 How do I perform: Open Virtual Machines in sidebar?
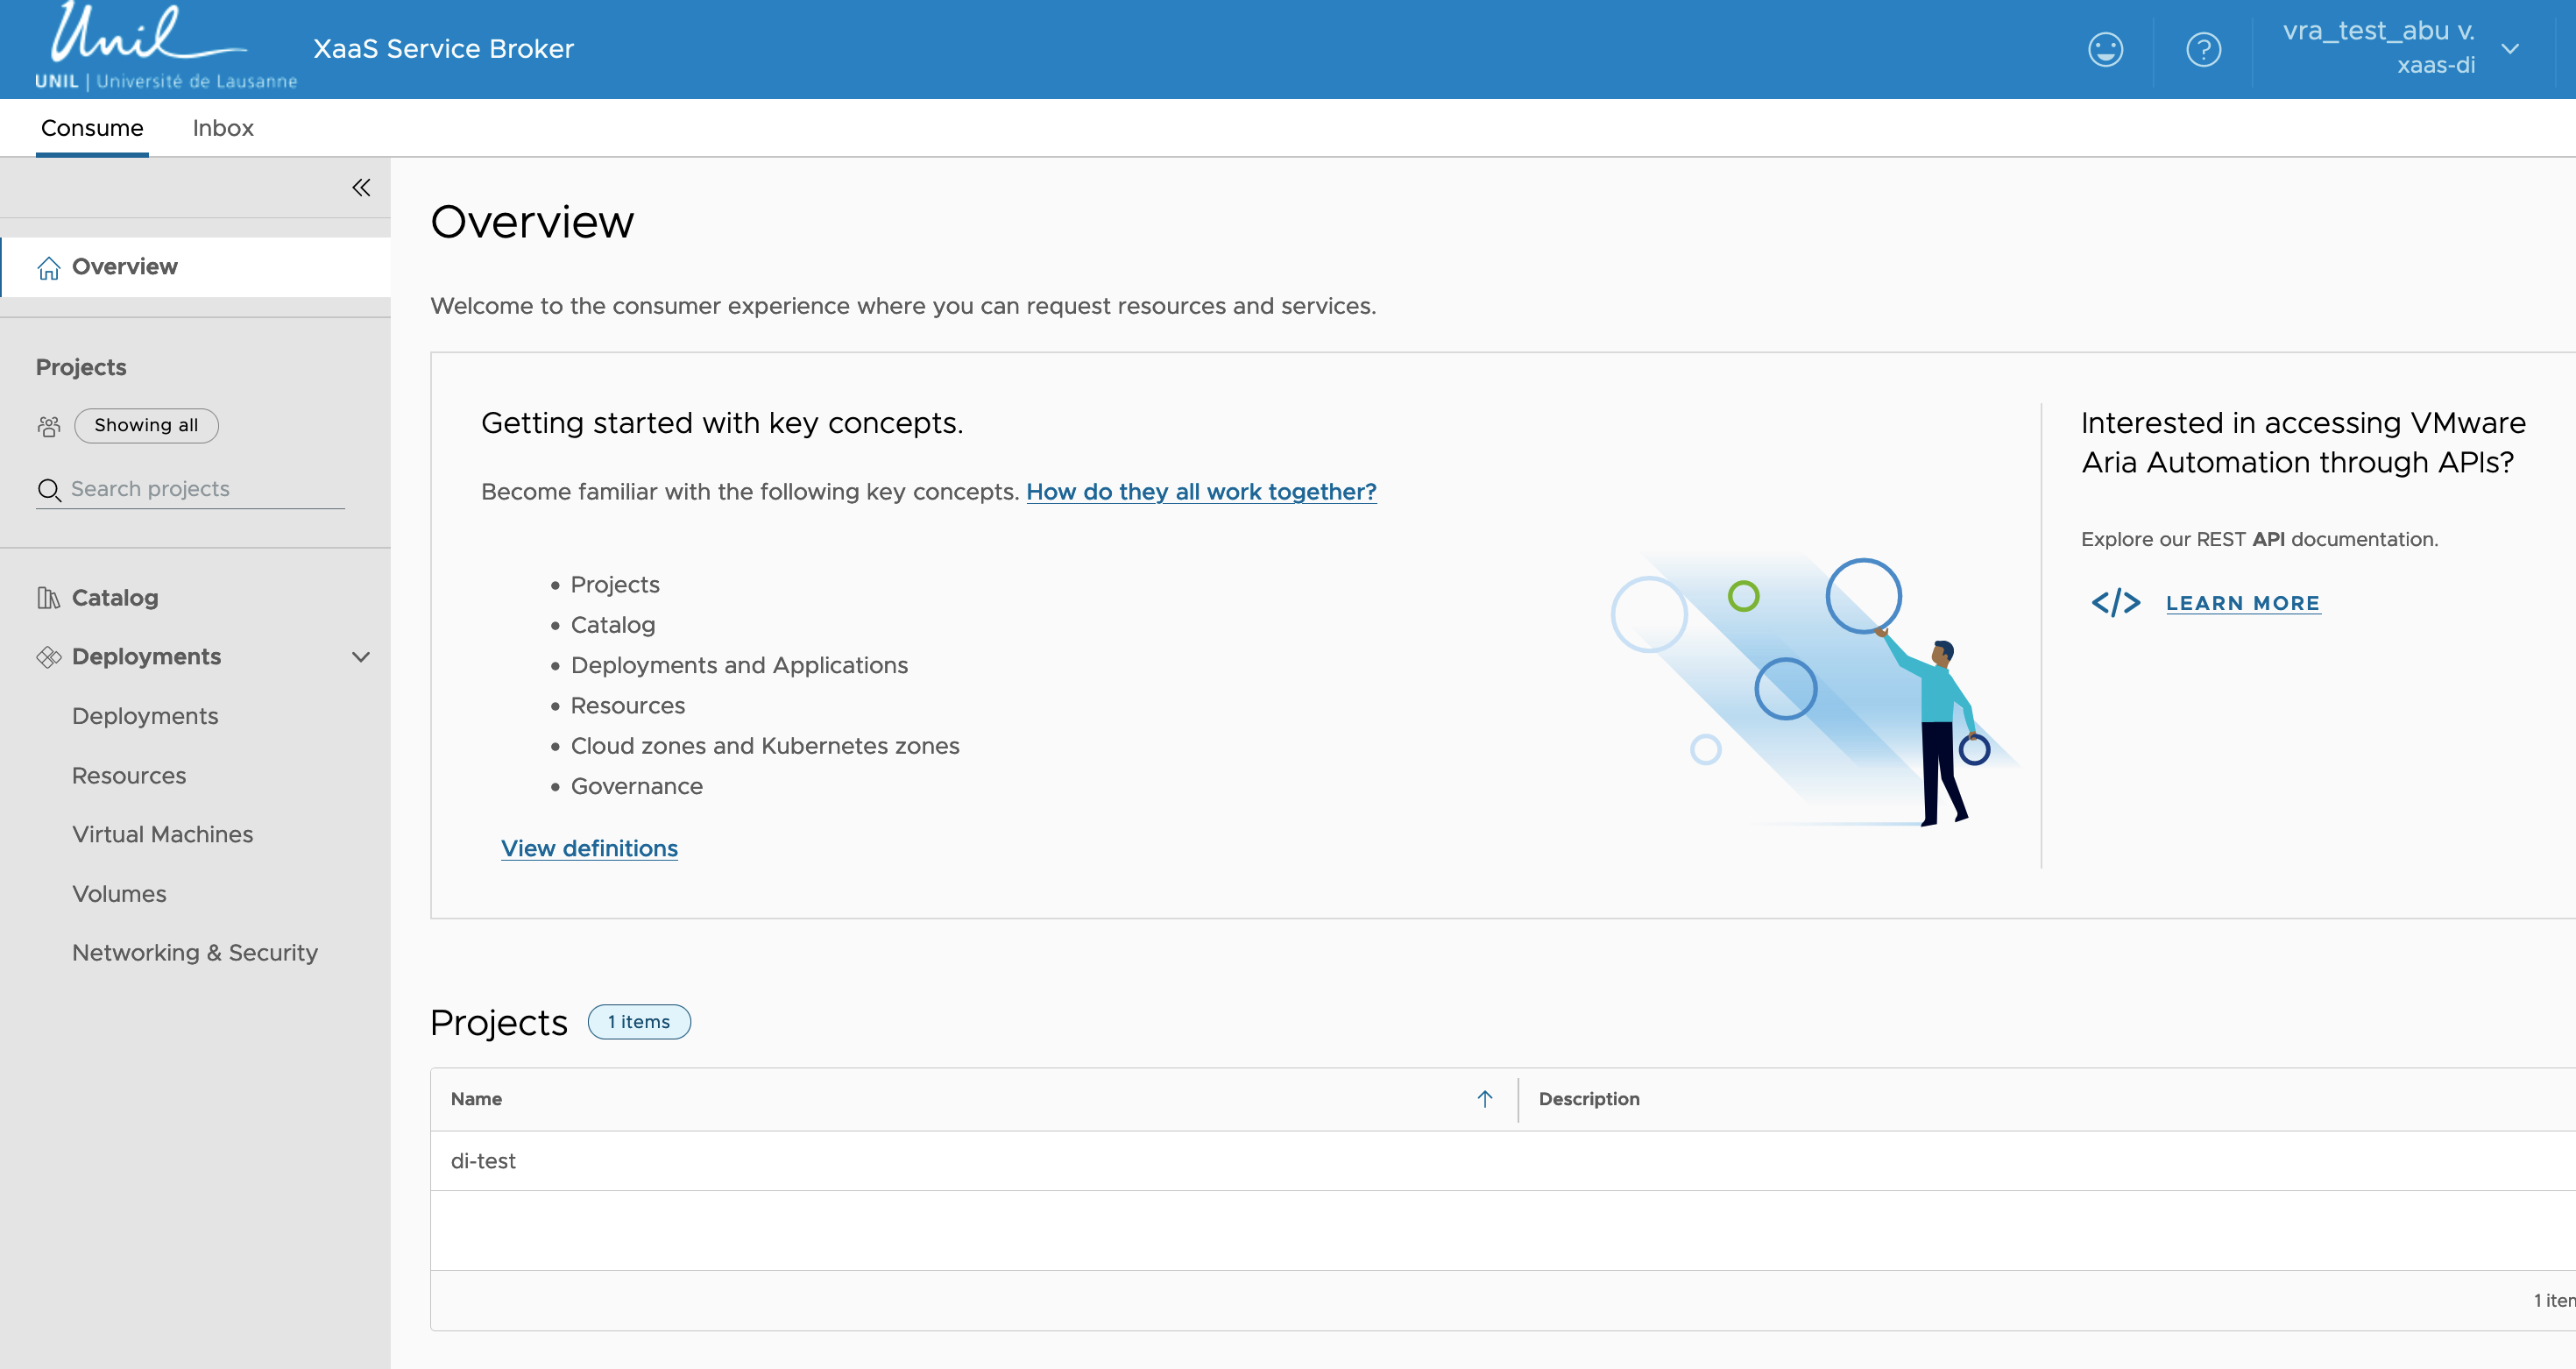tap(162, 835)
